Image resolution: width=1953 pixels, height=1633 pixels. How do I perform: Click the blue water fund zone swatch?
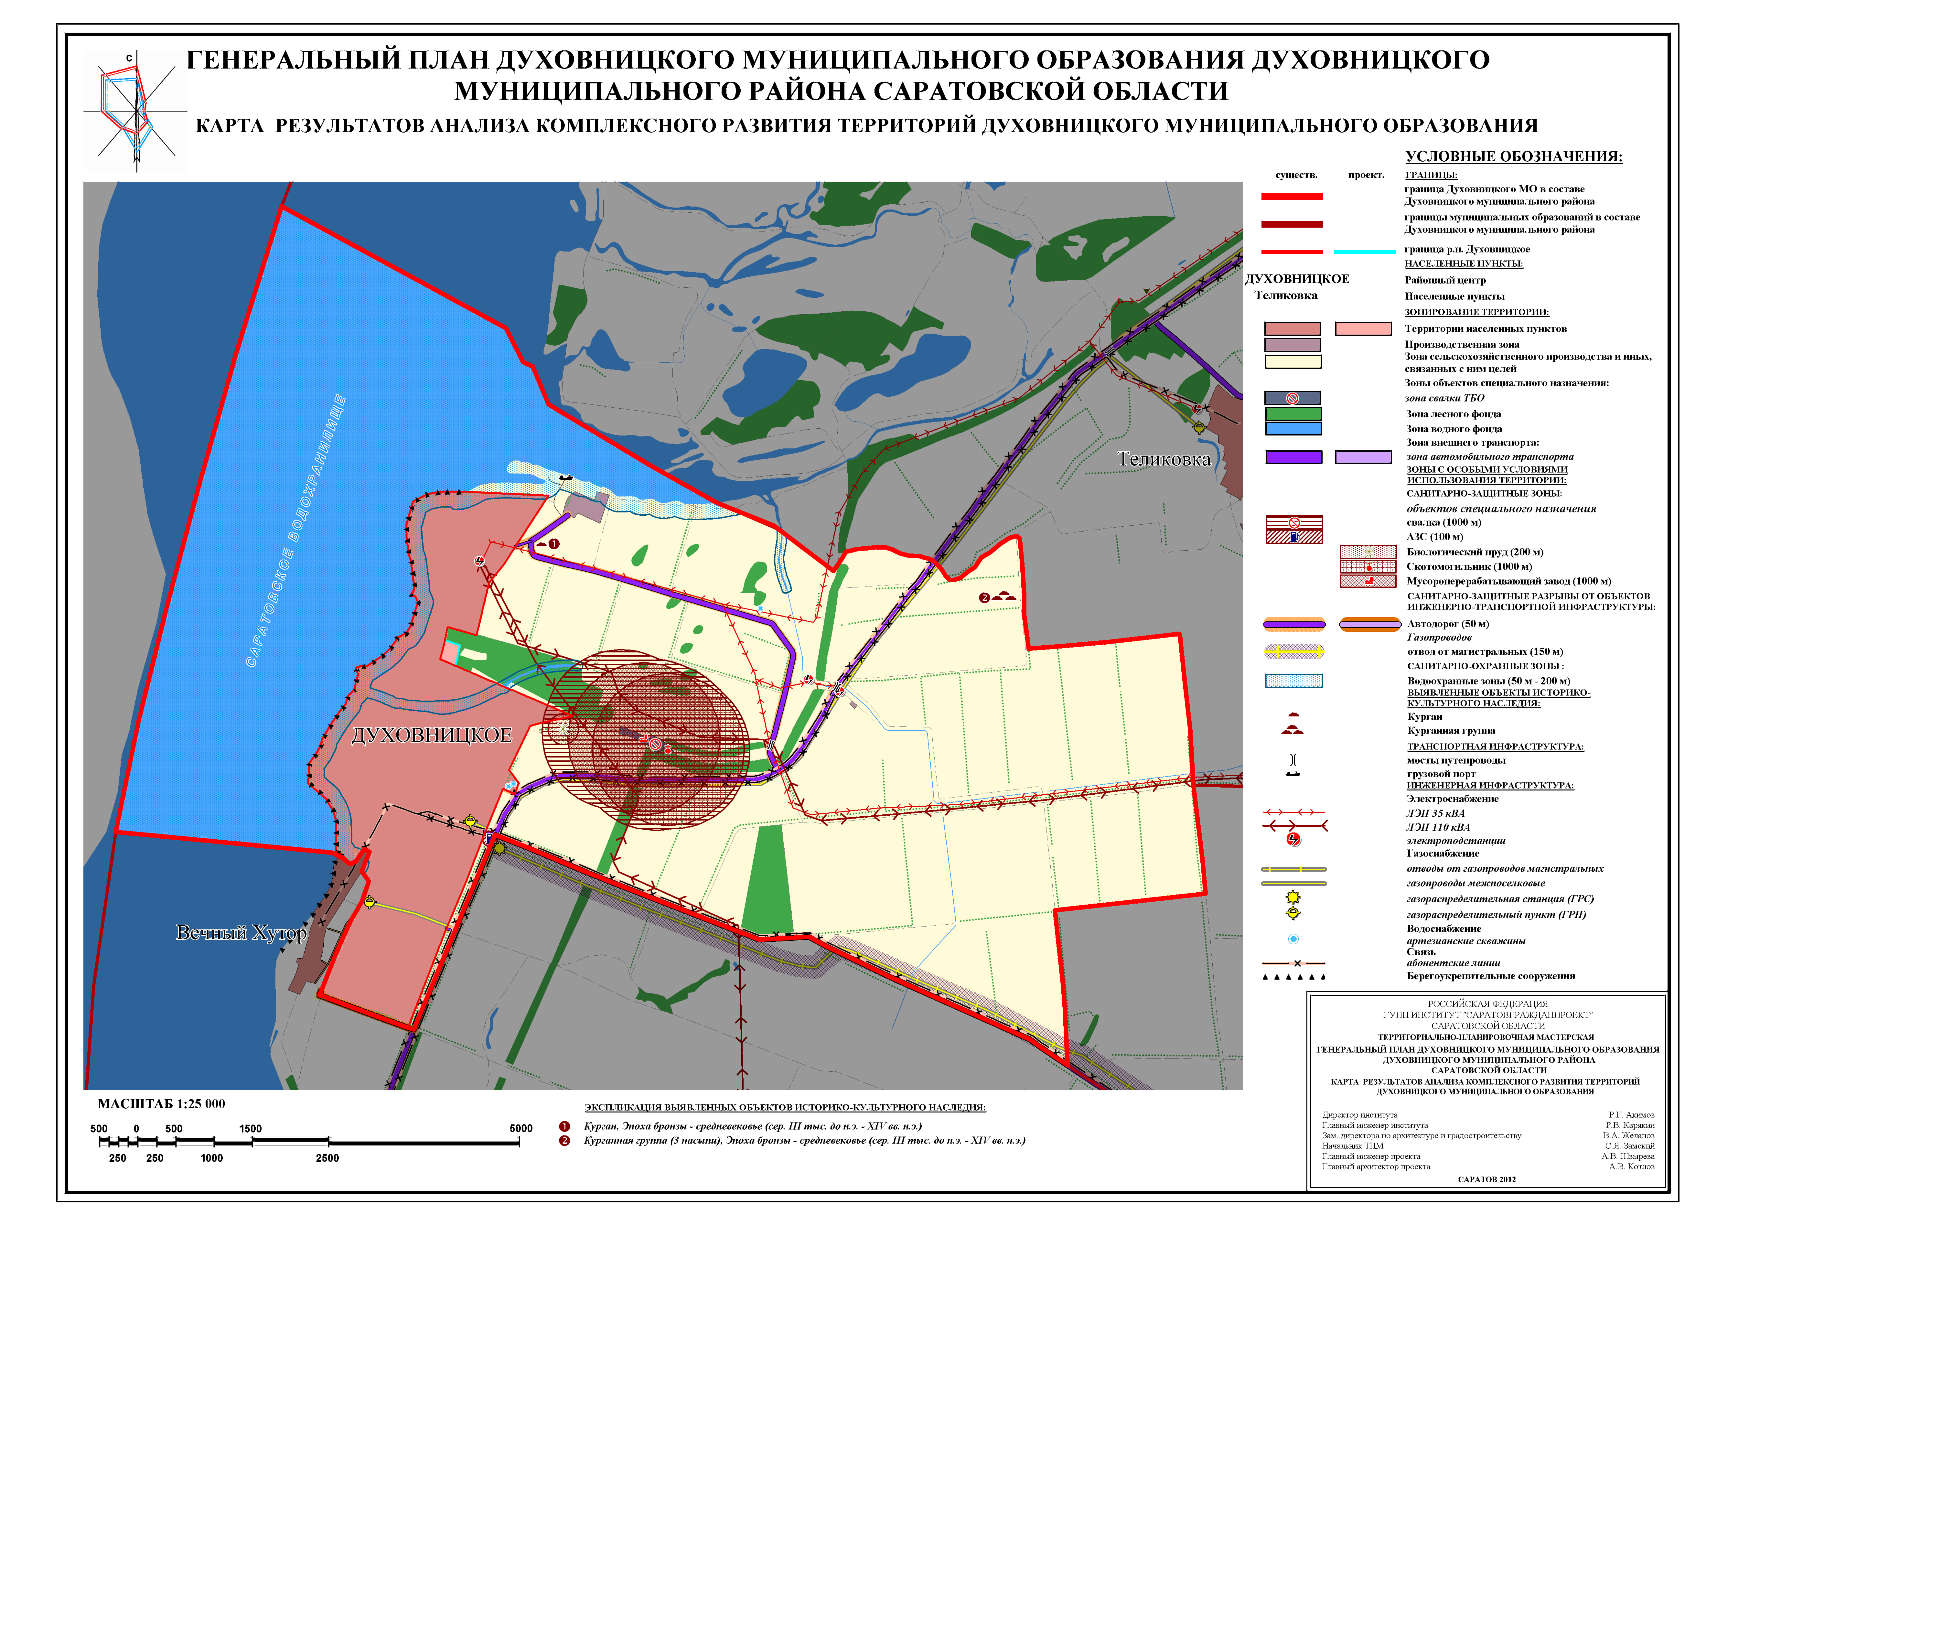[1293, 429]
